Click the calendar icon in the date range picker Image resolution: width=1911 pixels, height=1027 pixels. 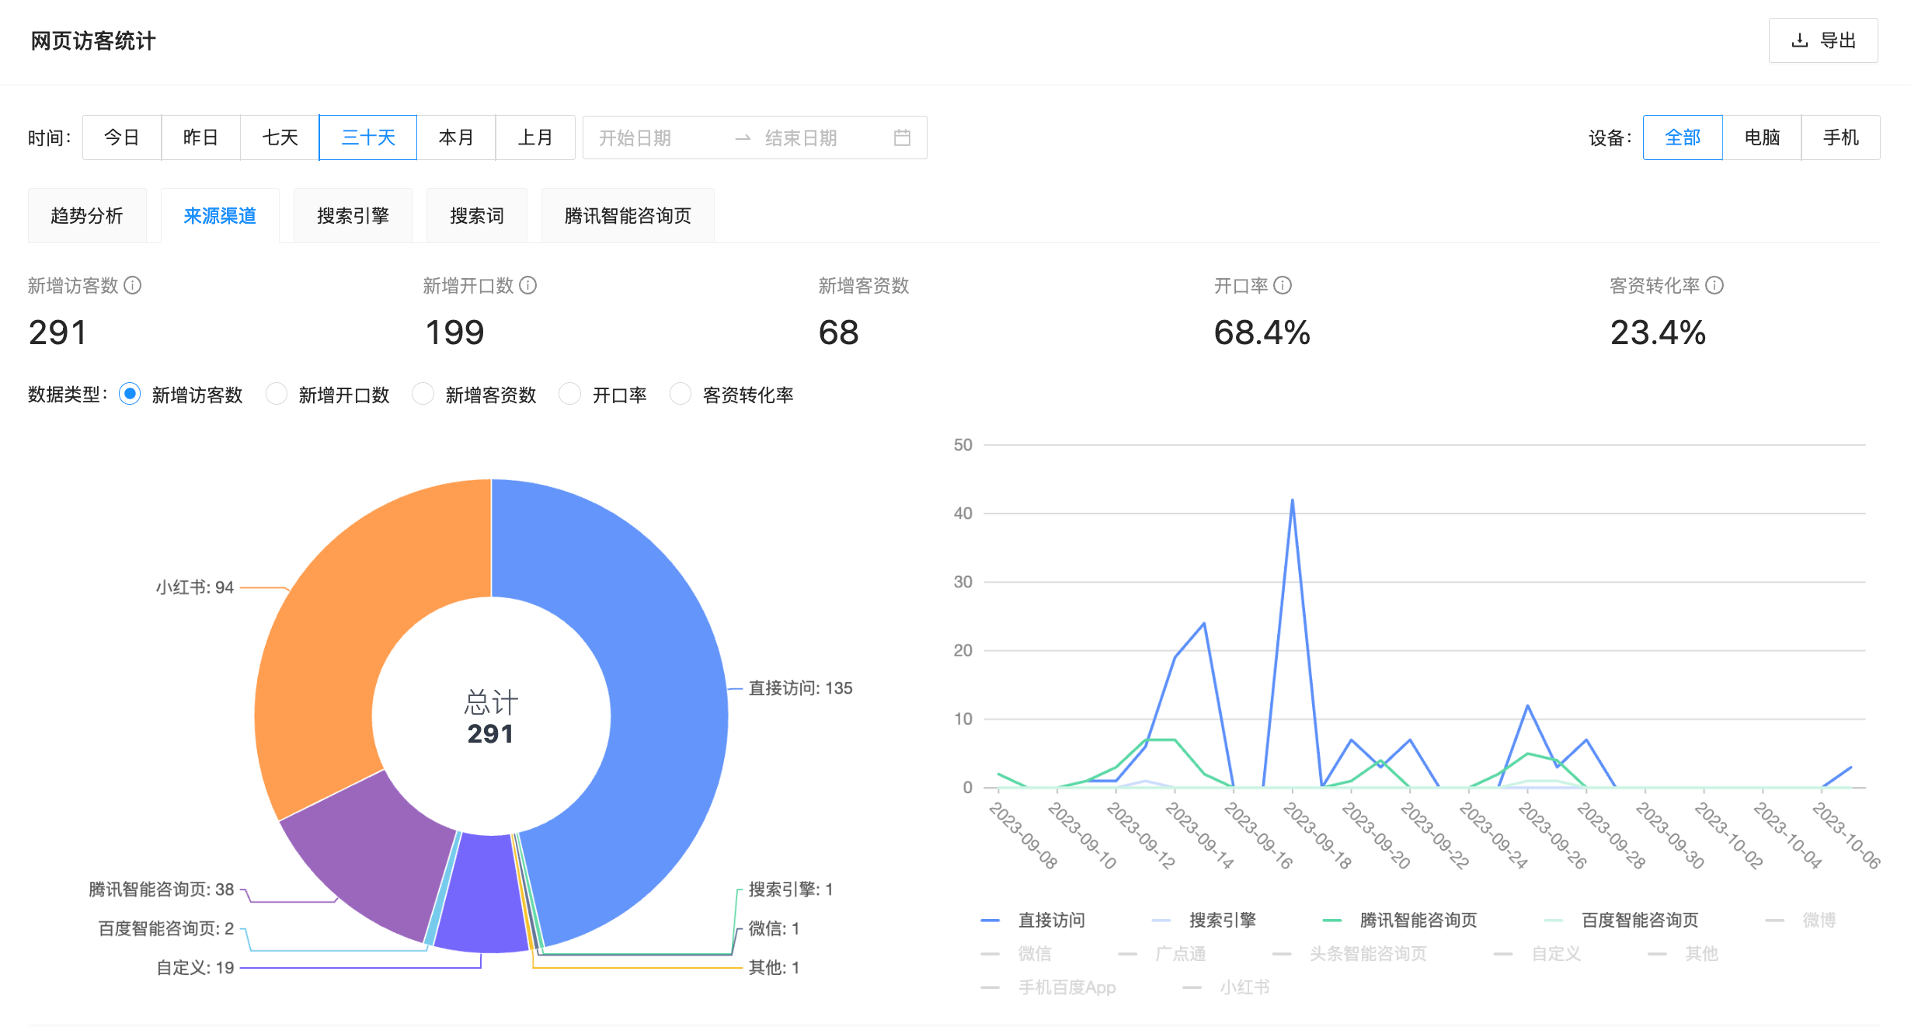click(x=901, y=138)
